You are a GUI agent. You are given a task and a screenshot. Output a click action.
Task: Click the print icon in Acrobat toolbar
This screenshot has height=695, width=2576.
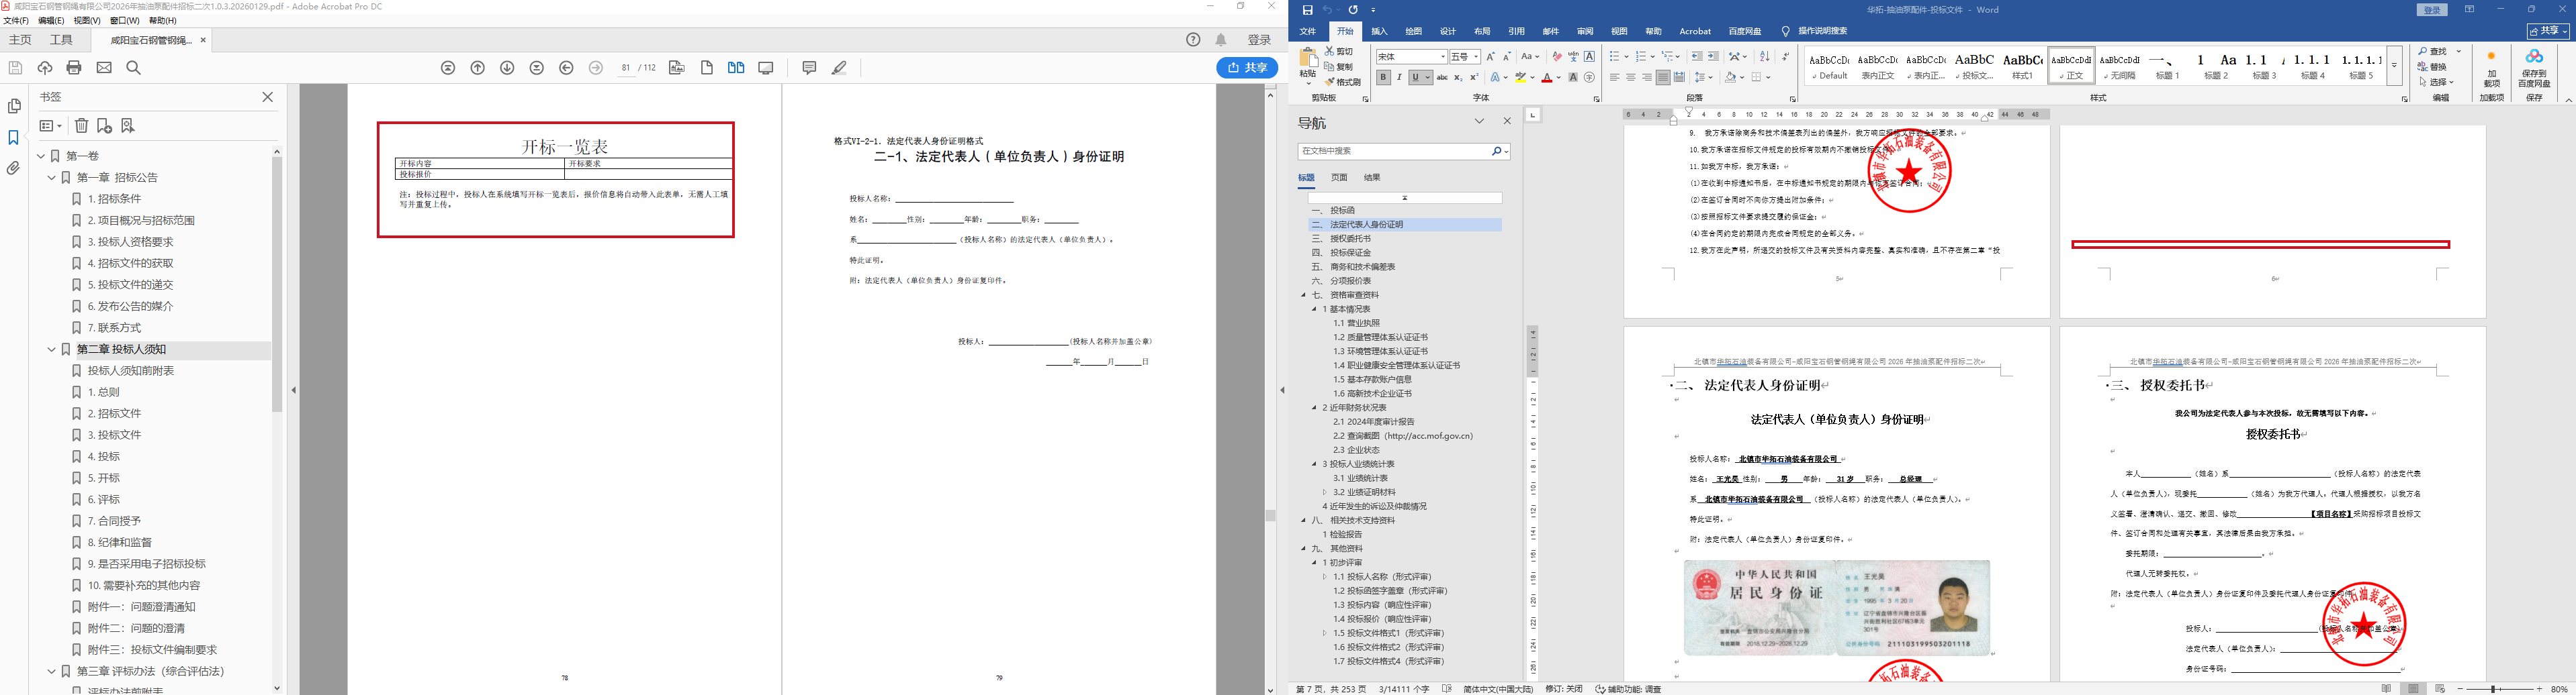[x=74, y=68]
